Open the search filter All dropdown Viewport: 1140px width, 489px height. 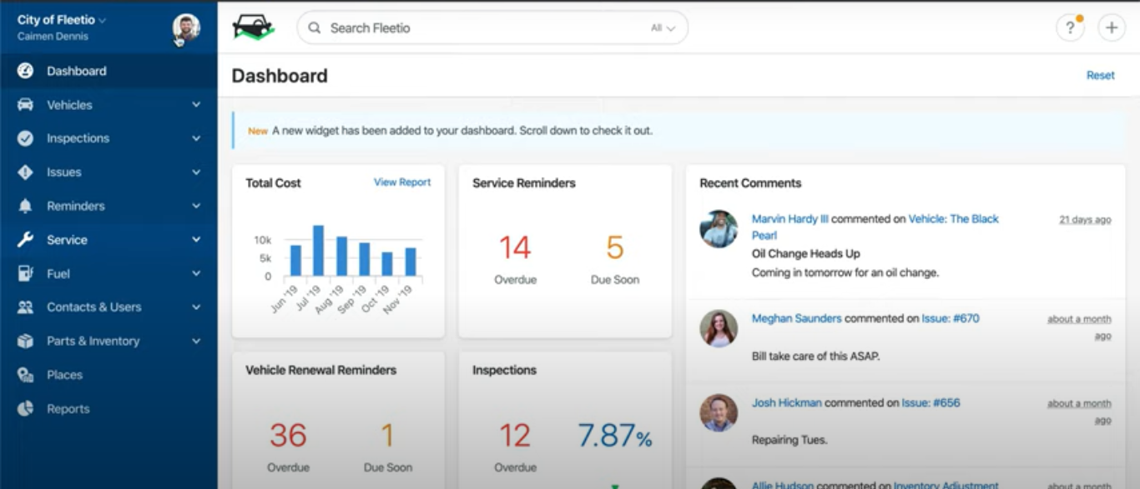663,28
